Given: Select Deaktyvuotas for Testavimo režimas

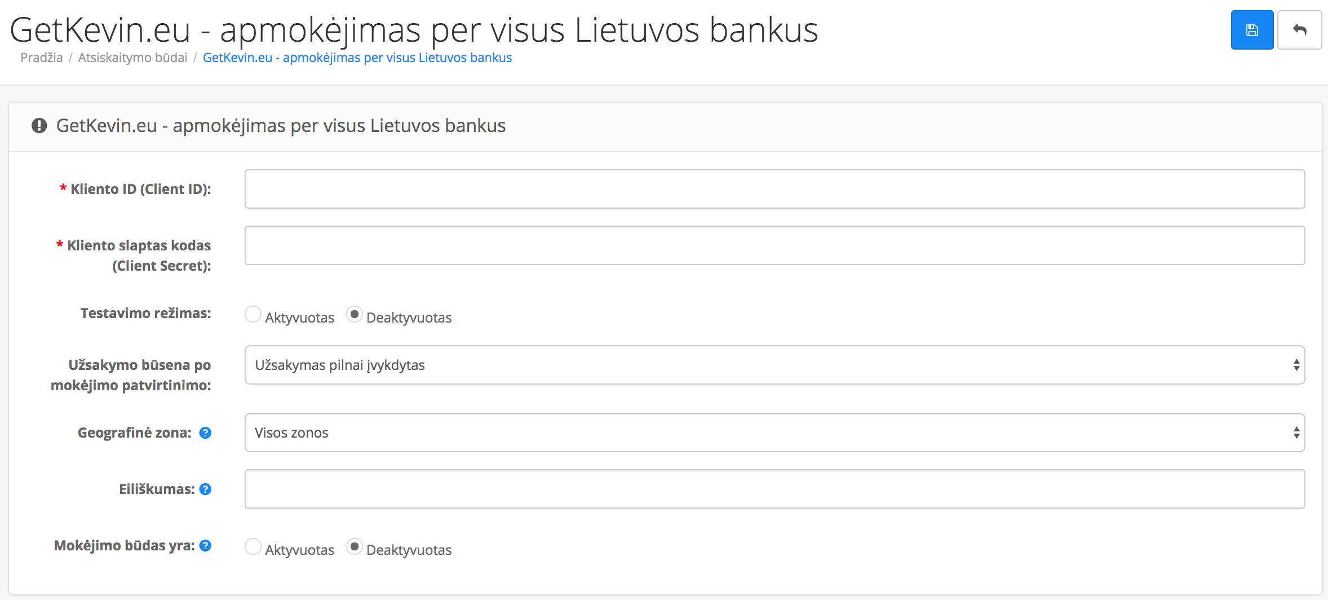Looking at the screenshot, I should (x=354, y=314).
